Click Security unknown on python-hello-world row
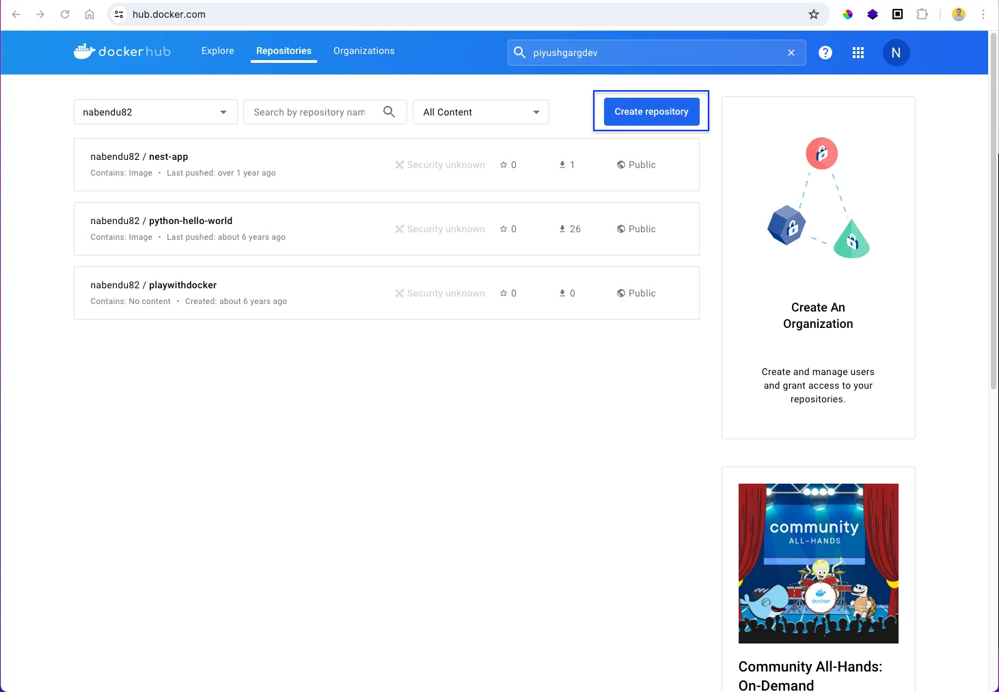 [440, 229]
